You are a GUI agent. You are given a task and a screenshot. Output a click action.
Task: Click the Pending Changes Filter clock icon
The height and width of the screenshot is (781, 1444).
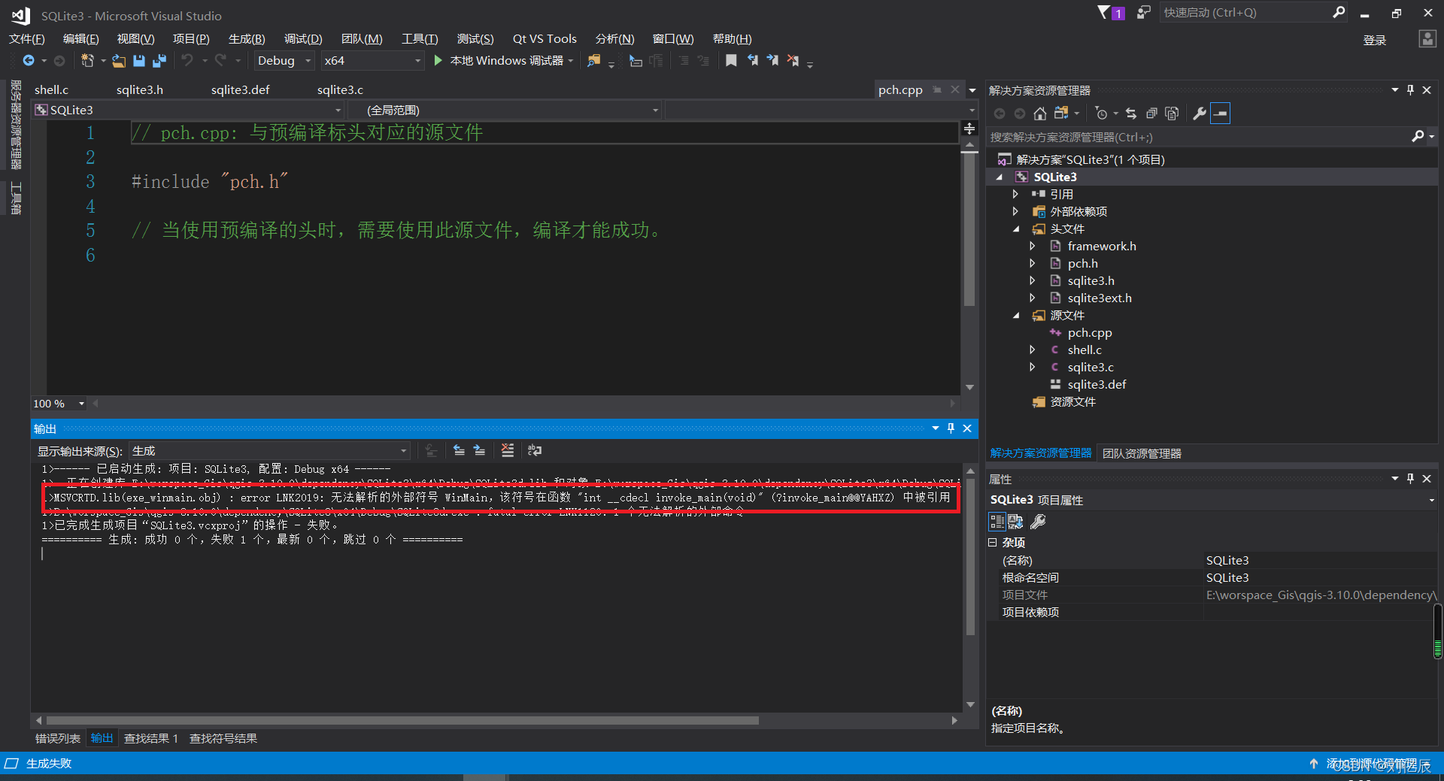point(1101,114)
